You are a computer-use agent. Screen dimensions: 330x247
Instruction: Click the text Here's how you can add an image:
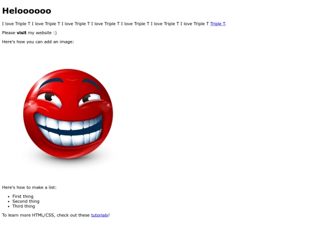(38, 42)
